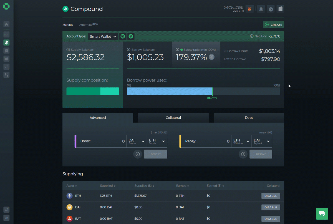Image resolution: width=333 pixels, height=224 pixels.
Task: Sort the Supplying table by Asset
Action: coord(72,186)
